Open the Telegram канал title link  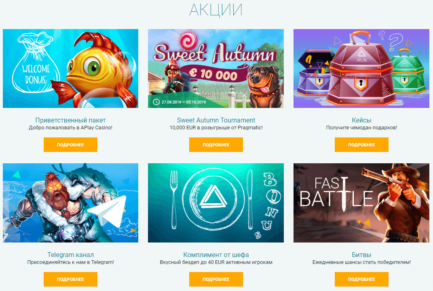click(x=70, y=255)
